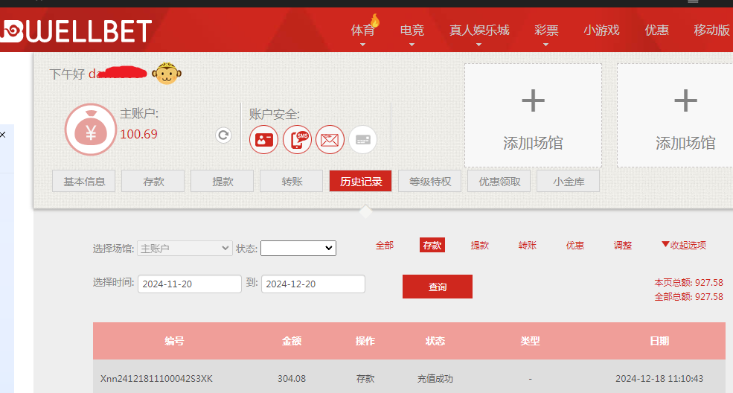Switch to 提款 withdrawal tab
This screenshot has width=733, height=393.
[x=223, y=182]
